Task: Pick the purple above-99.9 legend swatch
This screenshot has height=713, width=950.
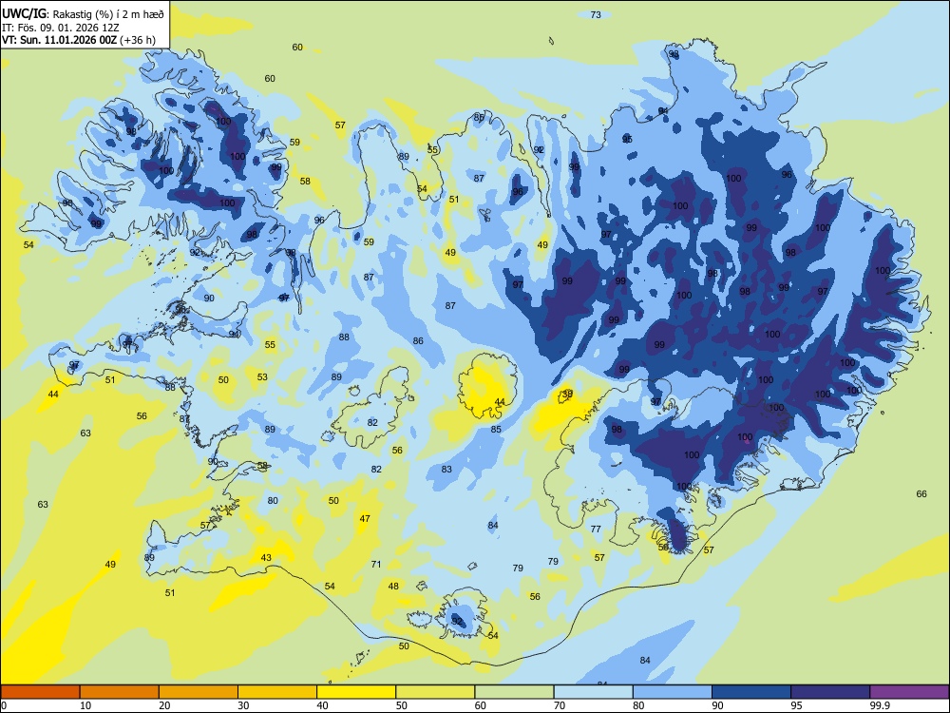Action: [909, 692]
